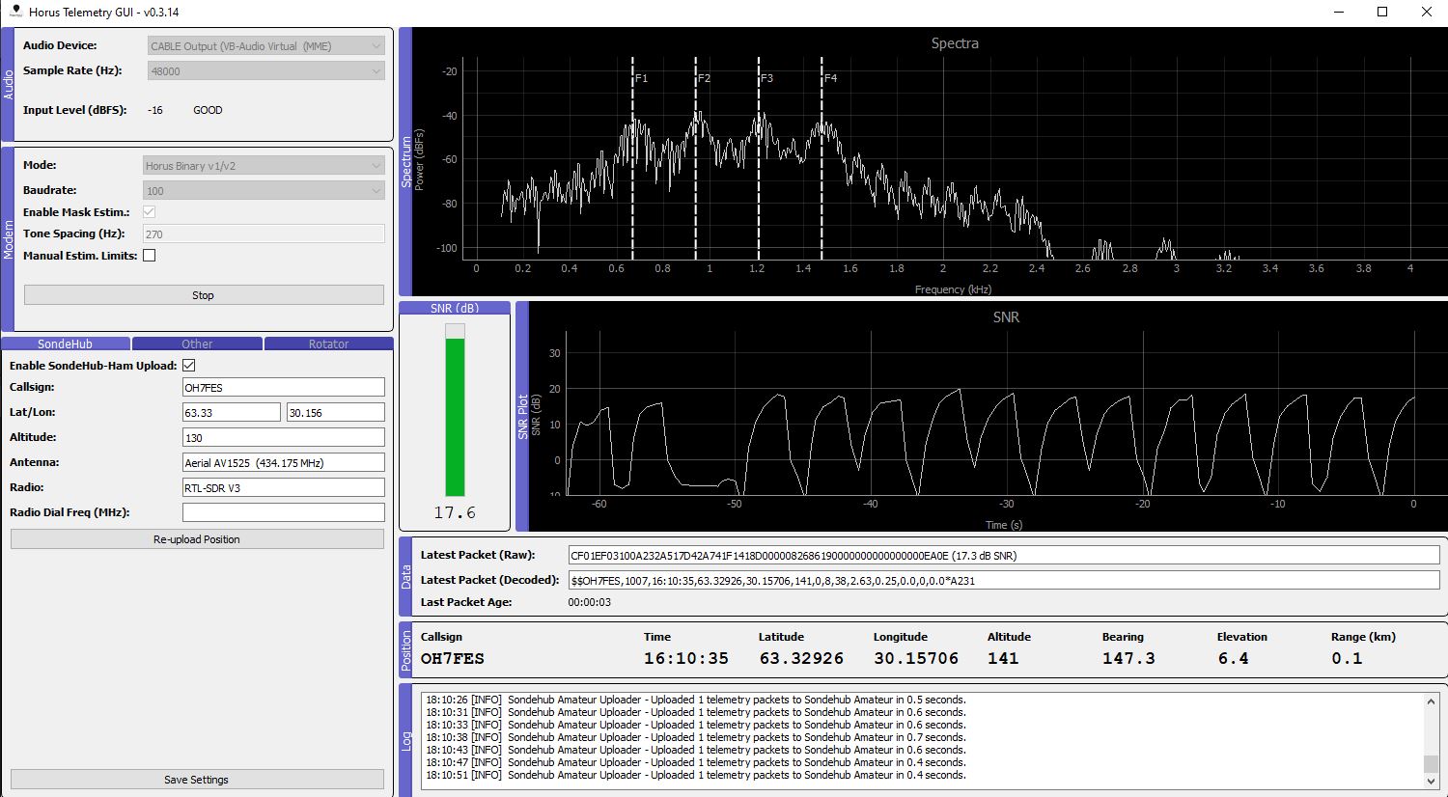Maximize the Horus Telemetry GUI window
The height and width of the screenshot is (797, 1448).
coord(1381,13)
